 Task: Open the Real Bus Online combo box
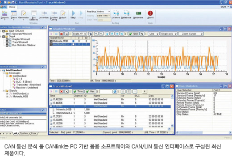[104, 12]
